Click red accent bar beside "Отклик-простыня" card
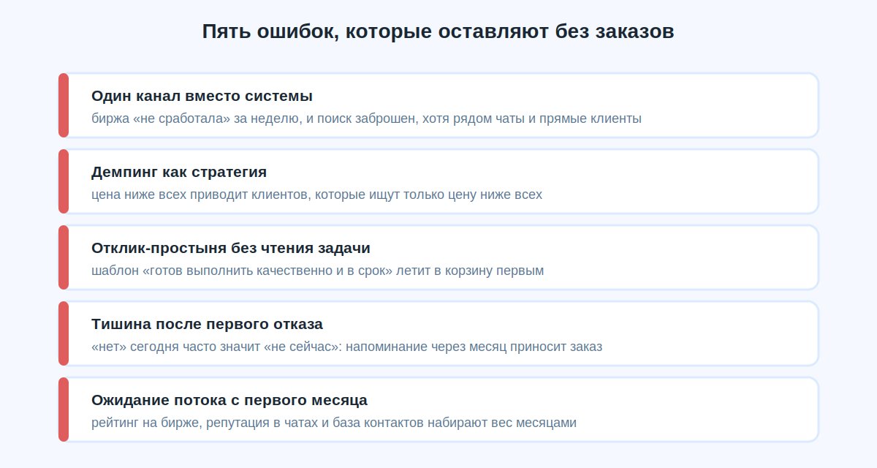Viewport: 877px width, 468px height. pyautogui.click(x=64, y=257)
